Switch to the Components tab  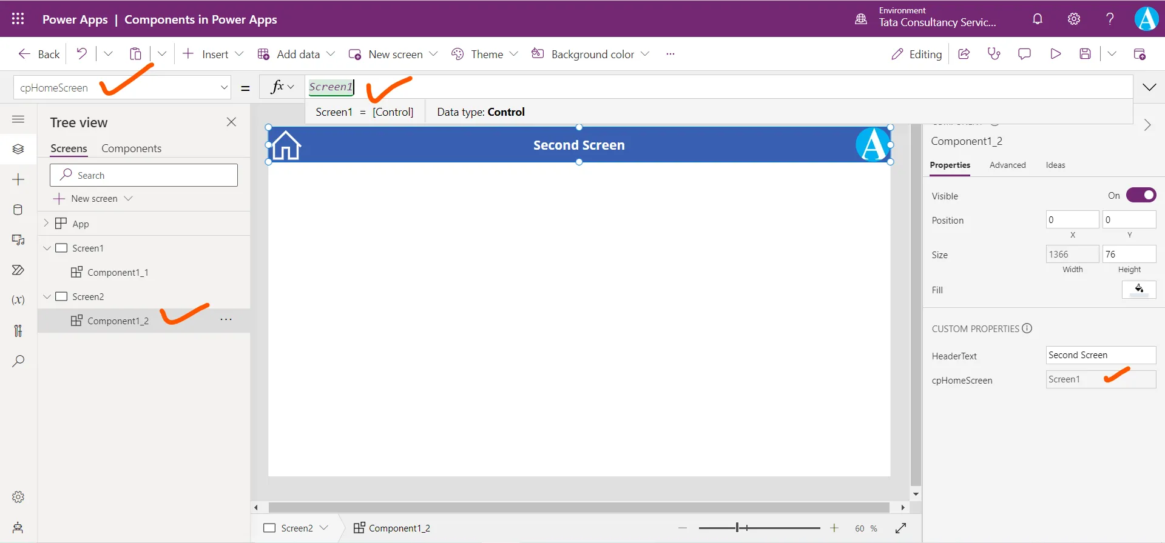131,148
